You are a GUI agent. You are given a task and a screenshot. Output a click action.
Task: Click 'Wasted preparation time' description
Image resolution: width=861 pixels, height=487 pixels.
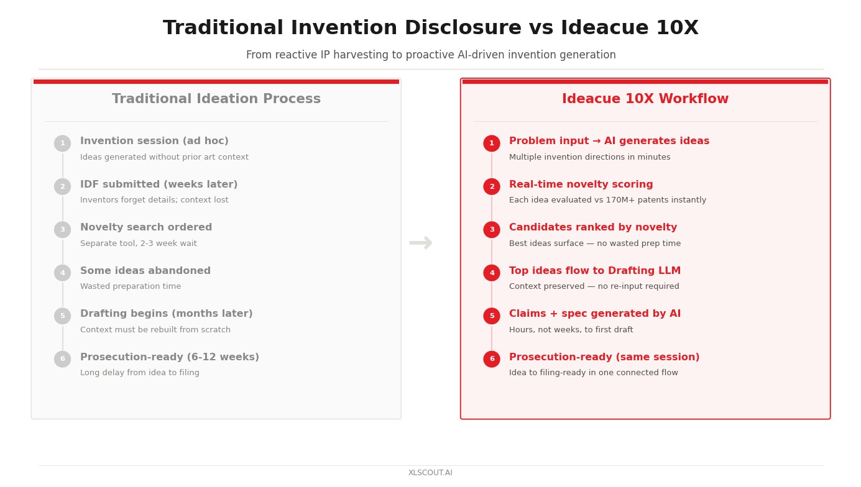coord(131,287)
